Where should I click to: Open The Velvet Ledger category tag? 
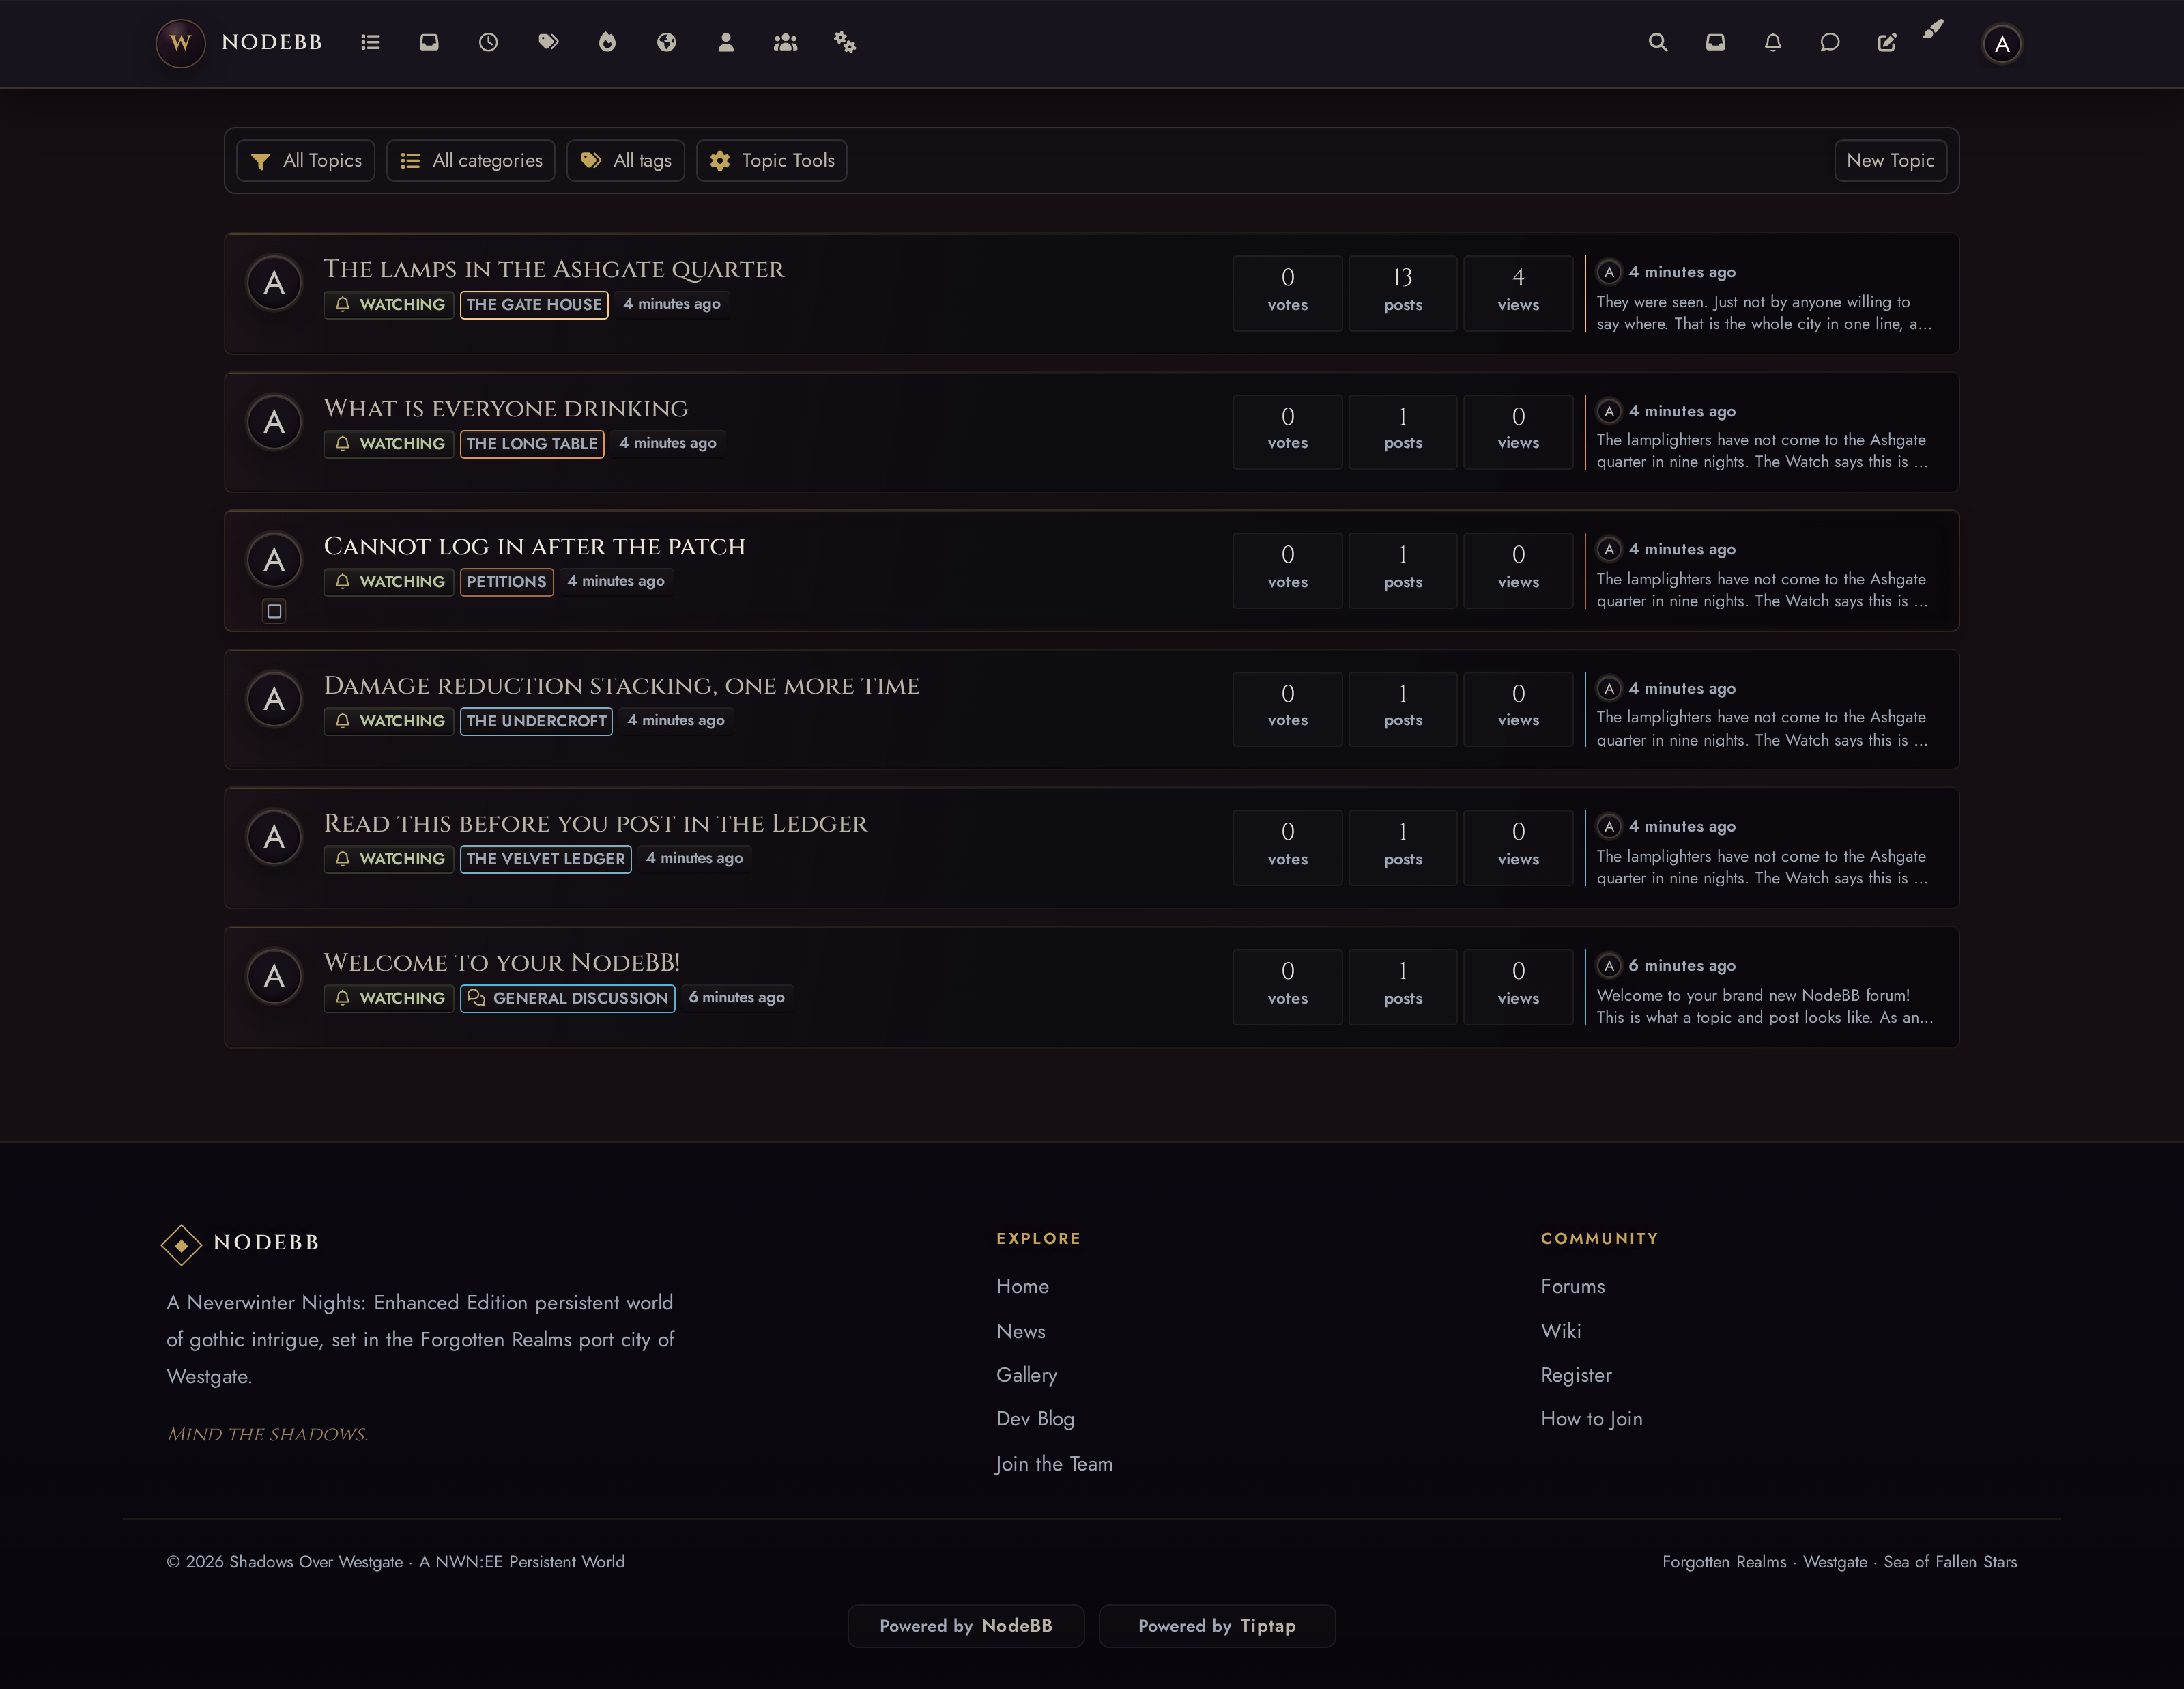pos(546,858)
